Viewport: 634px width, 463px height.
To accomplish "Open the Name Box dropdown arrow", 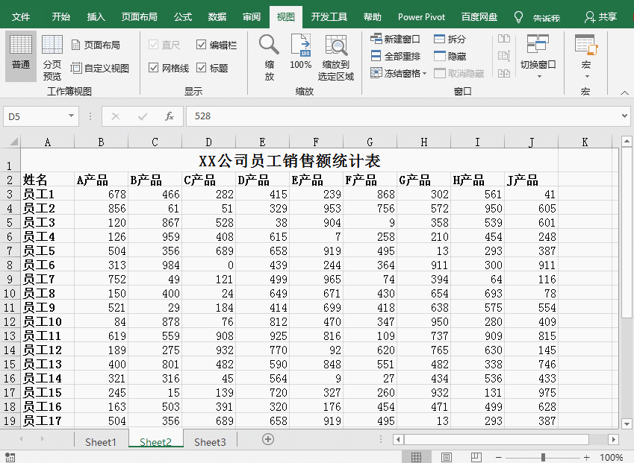I will (x=71, y=116).
